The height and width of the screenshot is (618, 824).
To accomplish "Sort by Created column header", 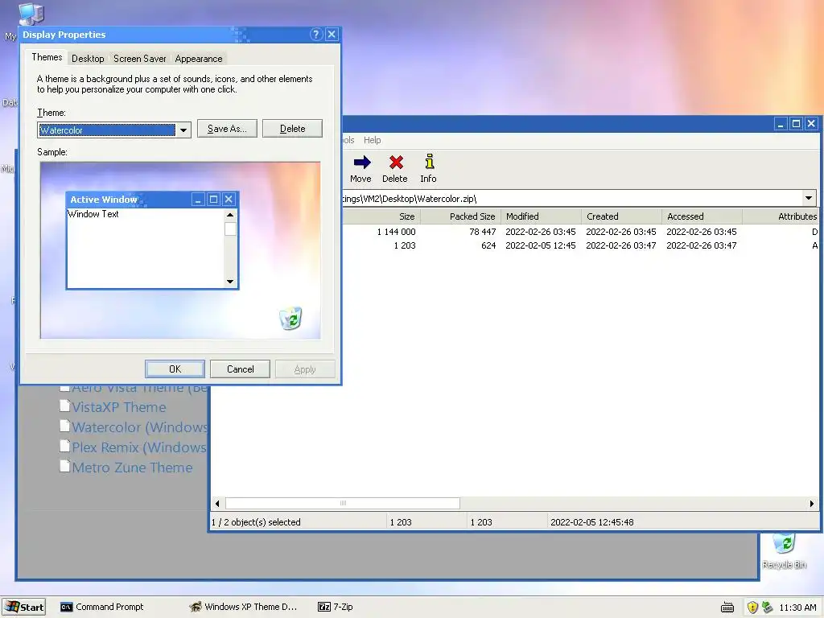I will pyautogui.click(x=621, y=216).
